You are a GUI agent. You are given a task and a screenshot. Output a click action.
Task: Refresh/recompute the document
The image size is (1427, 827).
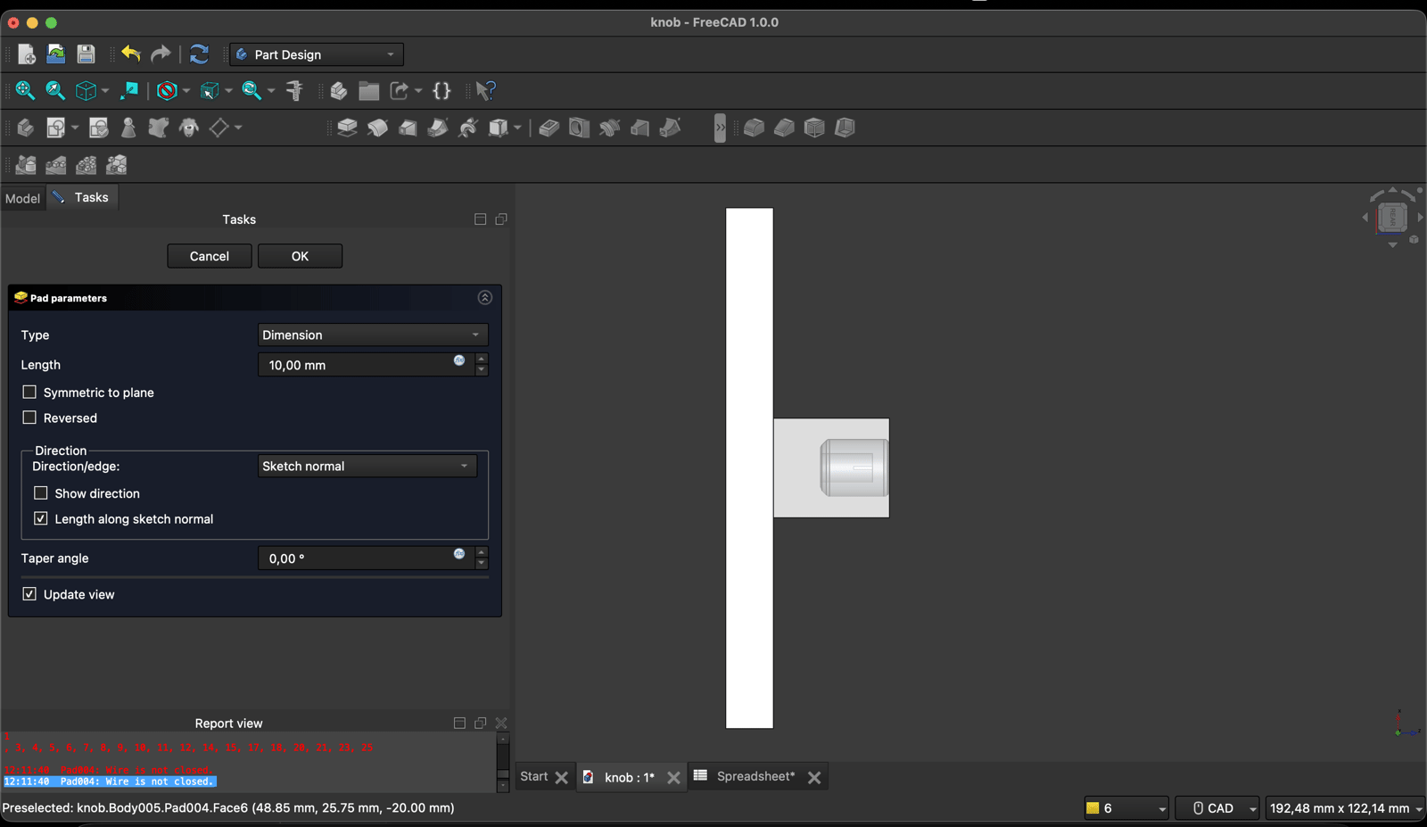(x=199, y=54)
